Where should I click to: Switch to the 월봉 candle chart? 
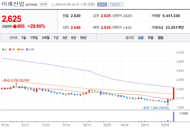click(160, 38)
